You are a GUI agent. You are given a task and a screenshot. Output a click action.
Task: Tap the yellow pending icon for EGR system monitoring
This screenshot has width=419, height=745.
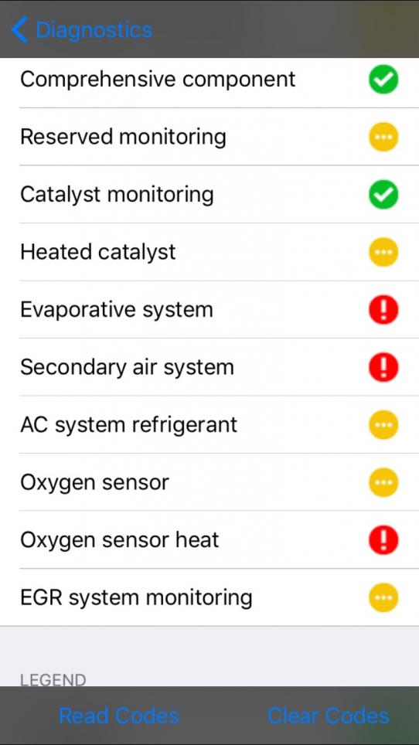[383, 597]
